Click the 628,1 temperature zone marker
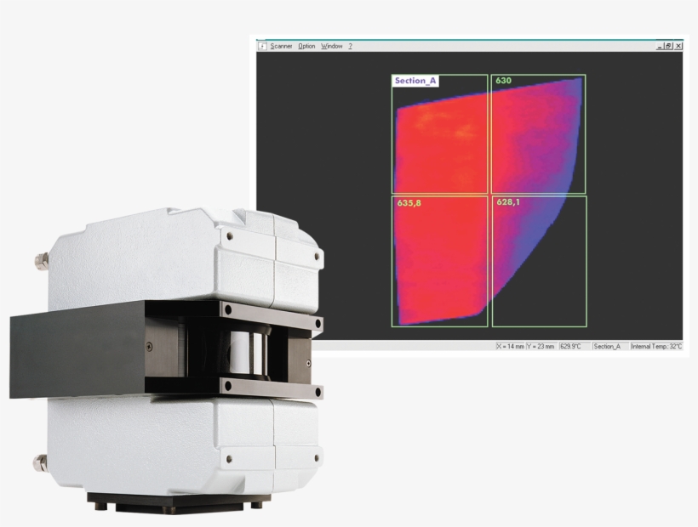Viewport: 698px width, 527px height. coord(508,203)
